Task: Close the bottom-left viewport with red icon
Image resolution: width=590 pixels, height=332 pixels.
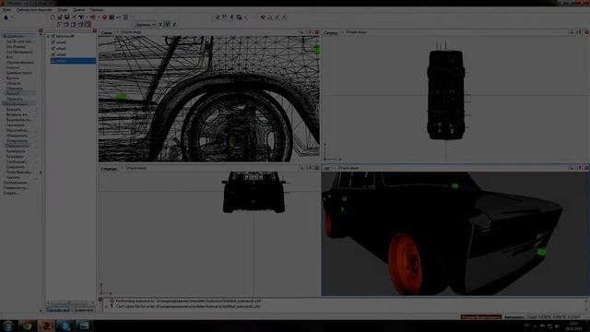Action: coord(317,168)
